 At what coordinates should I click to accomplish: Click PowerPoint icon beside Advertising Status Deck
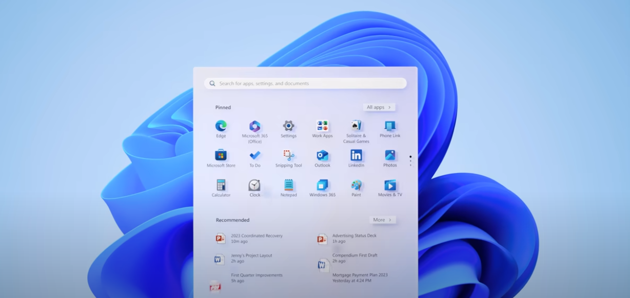(322, 239)
